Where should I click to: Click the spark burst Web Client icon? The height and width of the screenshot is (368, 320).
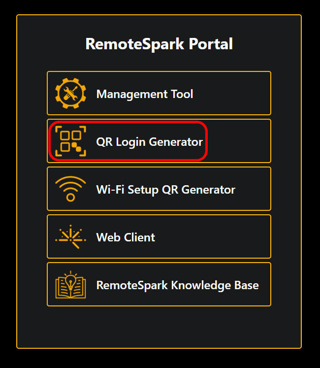[70, 236]
